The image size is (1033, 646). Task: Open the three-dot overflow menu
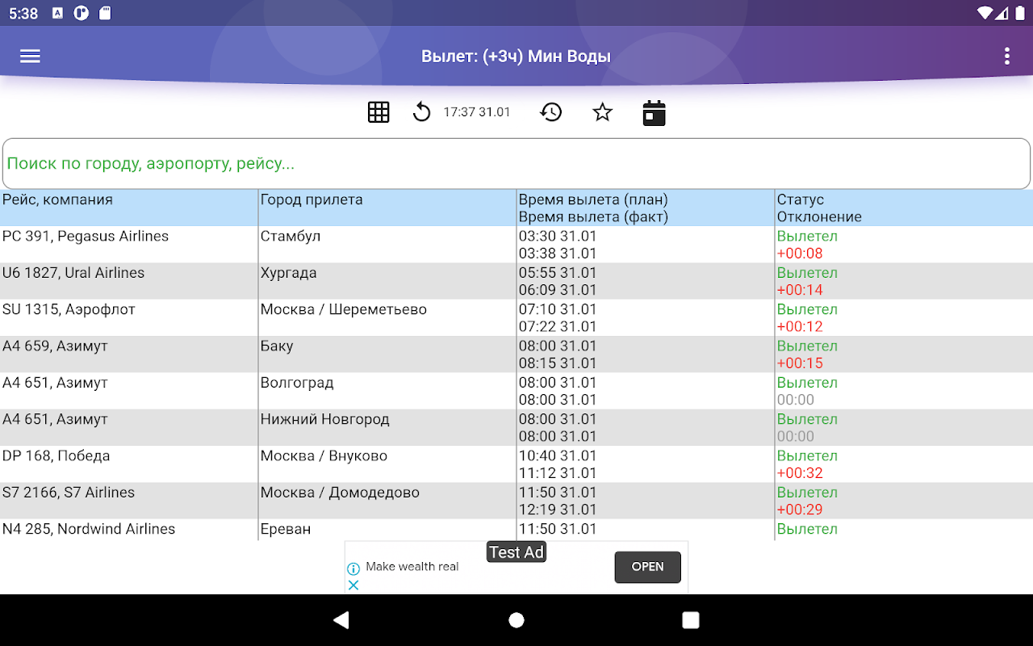point(1006,57)
